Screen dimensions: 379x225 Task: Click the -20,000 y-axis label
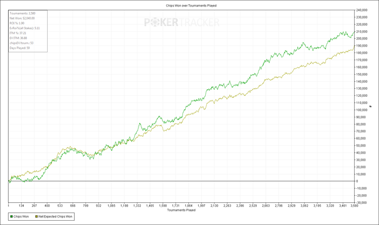pos(361,196)
